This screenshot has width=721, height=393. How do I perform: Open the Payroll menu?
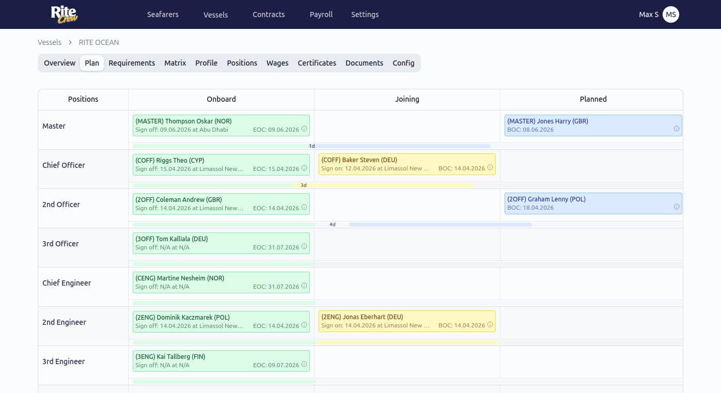pos(321,14)
